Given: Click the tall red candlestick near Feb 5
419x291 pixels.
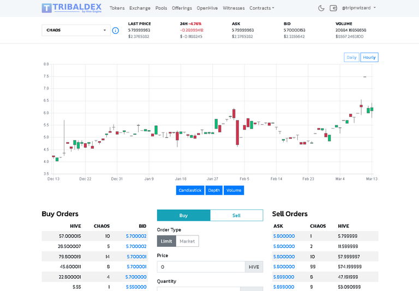Looking at the screenshot, I should pos(237,132).
